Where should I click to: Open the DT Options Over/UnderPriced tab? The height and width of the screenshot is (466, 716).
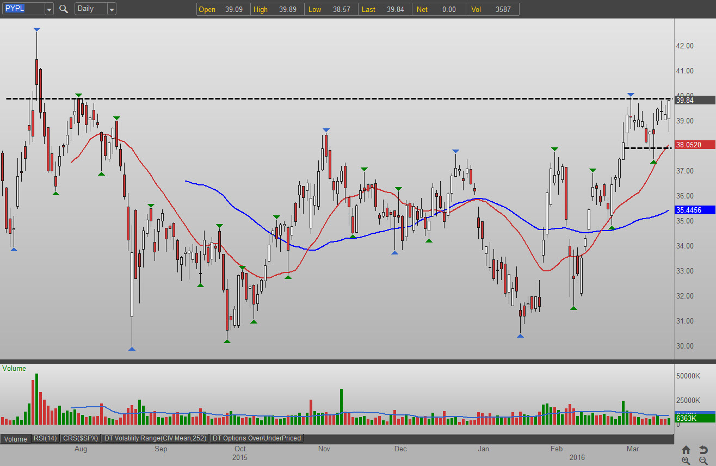[256, 438]
